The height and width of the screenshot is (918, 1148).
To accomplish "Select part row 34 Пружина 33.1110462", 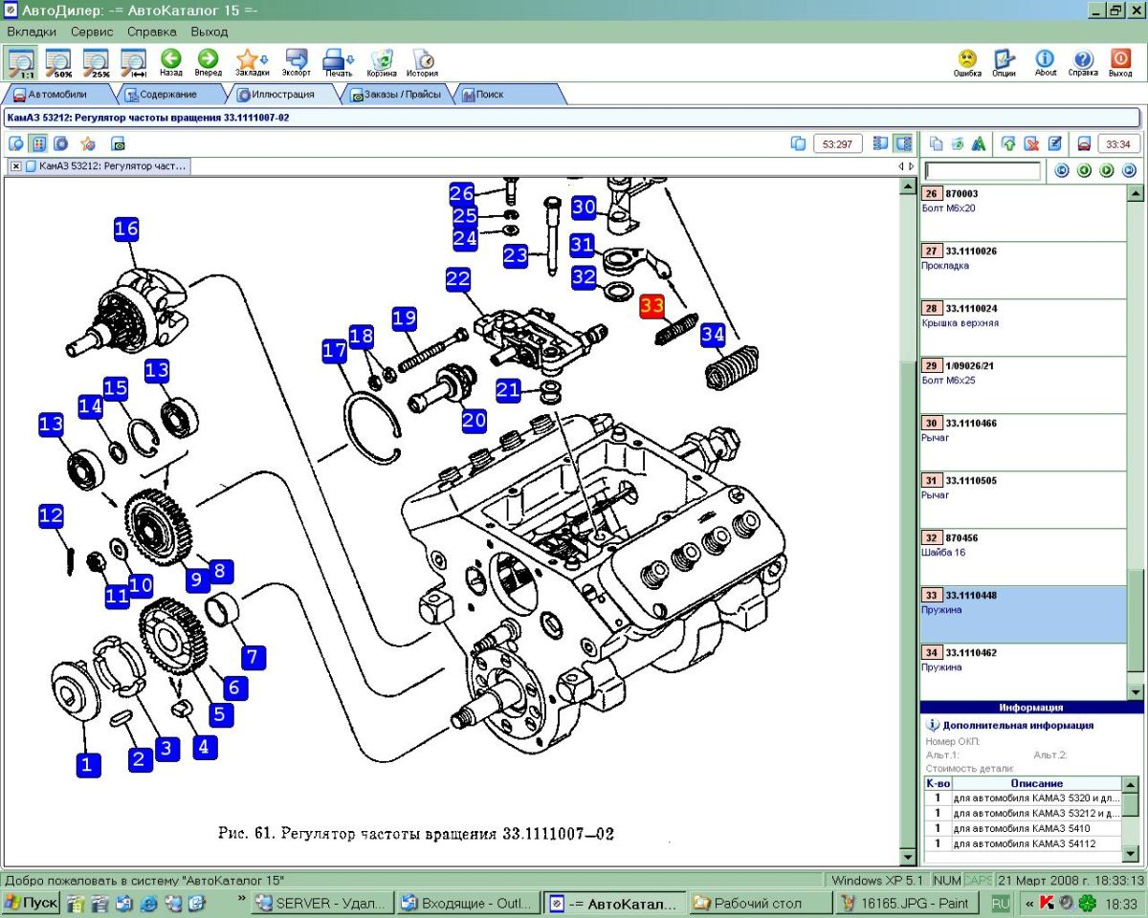I will coord(1024,671).
